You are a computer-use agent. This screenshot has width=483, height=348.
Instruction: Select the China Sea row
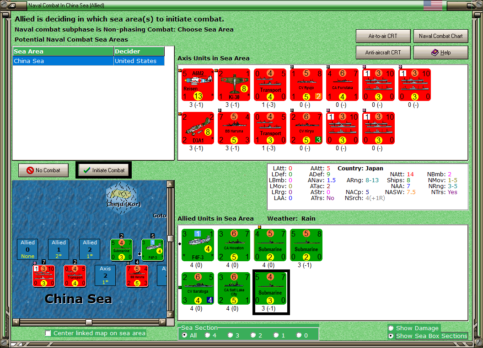point(89,61)
